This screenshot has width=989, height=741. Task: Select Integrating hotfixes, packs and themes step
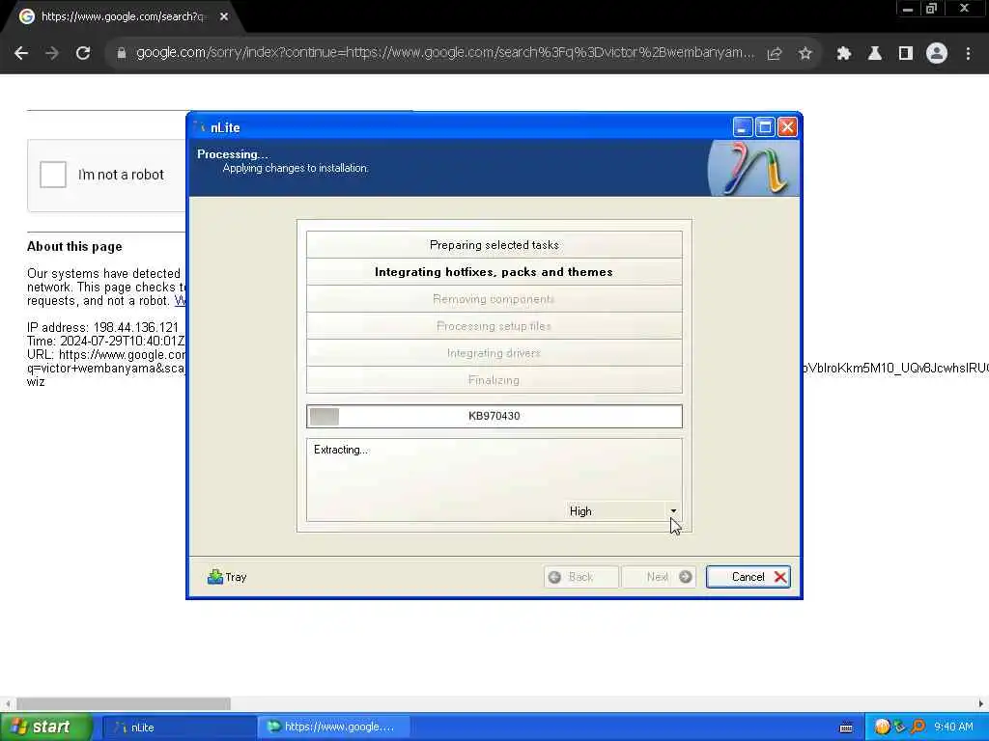click(494, 271)
